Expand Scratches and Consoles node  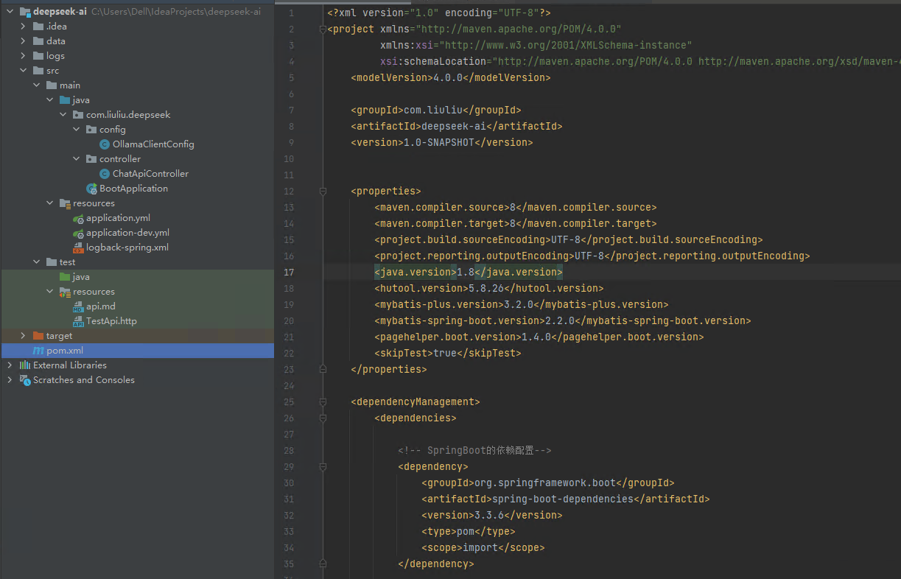(10, 380)
